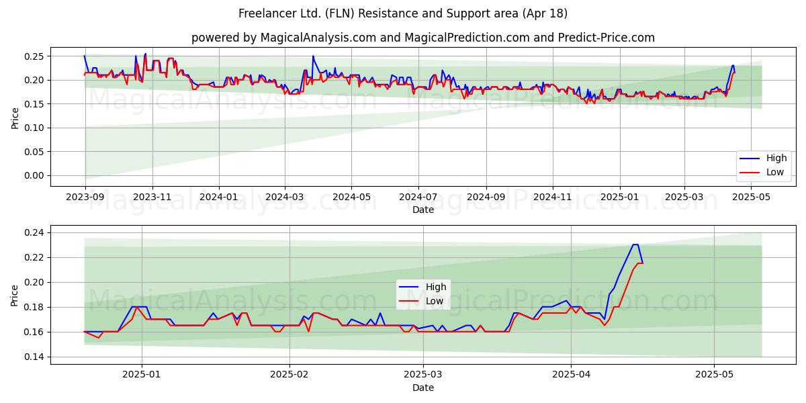Click the 0.05 price tick label
806x403 pixels.
tap(34, 152)
